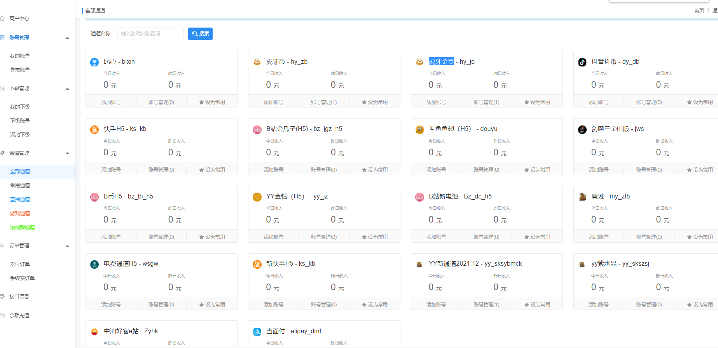
Task: Collapse the 账号管理 sidebar section
Action: [x=67, y=38]
